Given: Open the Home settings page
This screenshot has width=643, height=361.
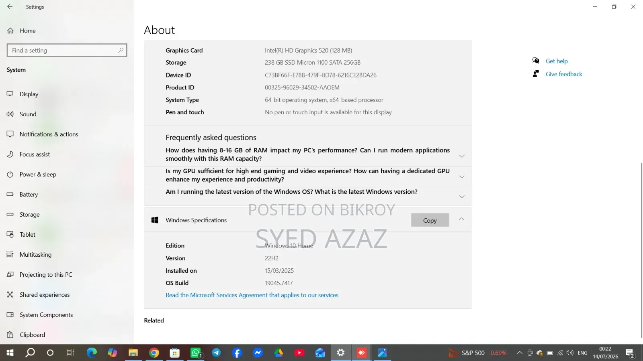Looking at the screenshot, I should point(27,30).
